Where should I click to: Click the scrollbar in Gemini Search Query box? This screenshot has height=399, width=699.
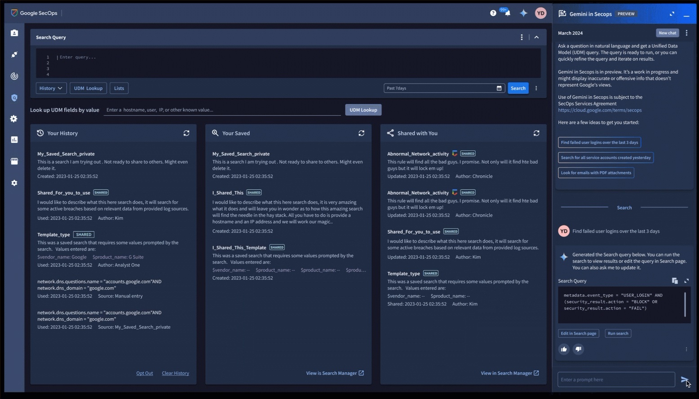tap(685, 304)
